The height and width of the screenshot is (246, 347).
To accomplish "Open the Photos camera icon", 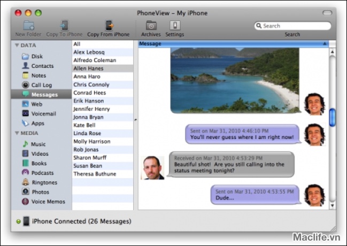I will tap(26, 192).
